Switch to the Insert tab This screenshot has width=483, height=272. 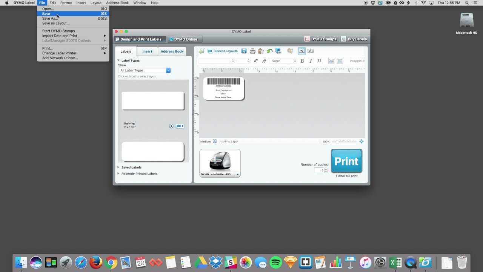tap(147, 51)
